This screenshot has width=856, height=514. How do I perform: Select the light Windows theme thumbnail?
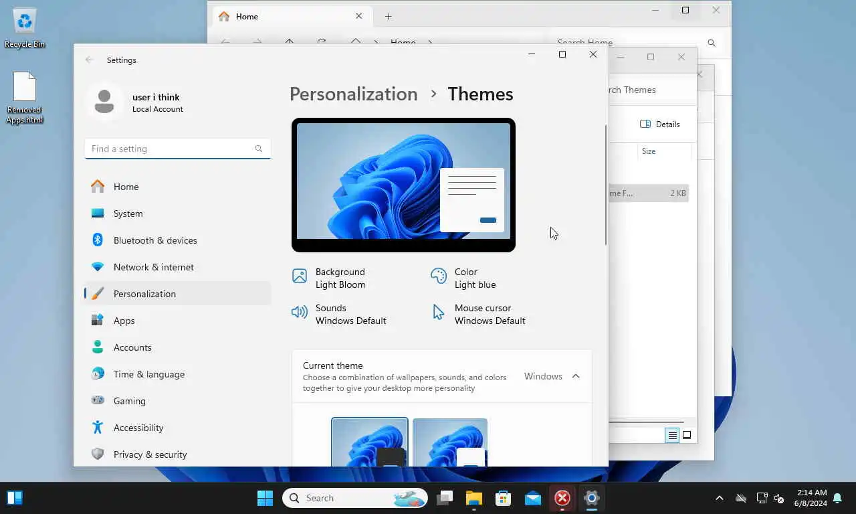[x=450, y=442]
